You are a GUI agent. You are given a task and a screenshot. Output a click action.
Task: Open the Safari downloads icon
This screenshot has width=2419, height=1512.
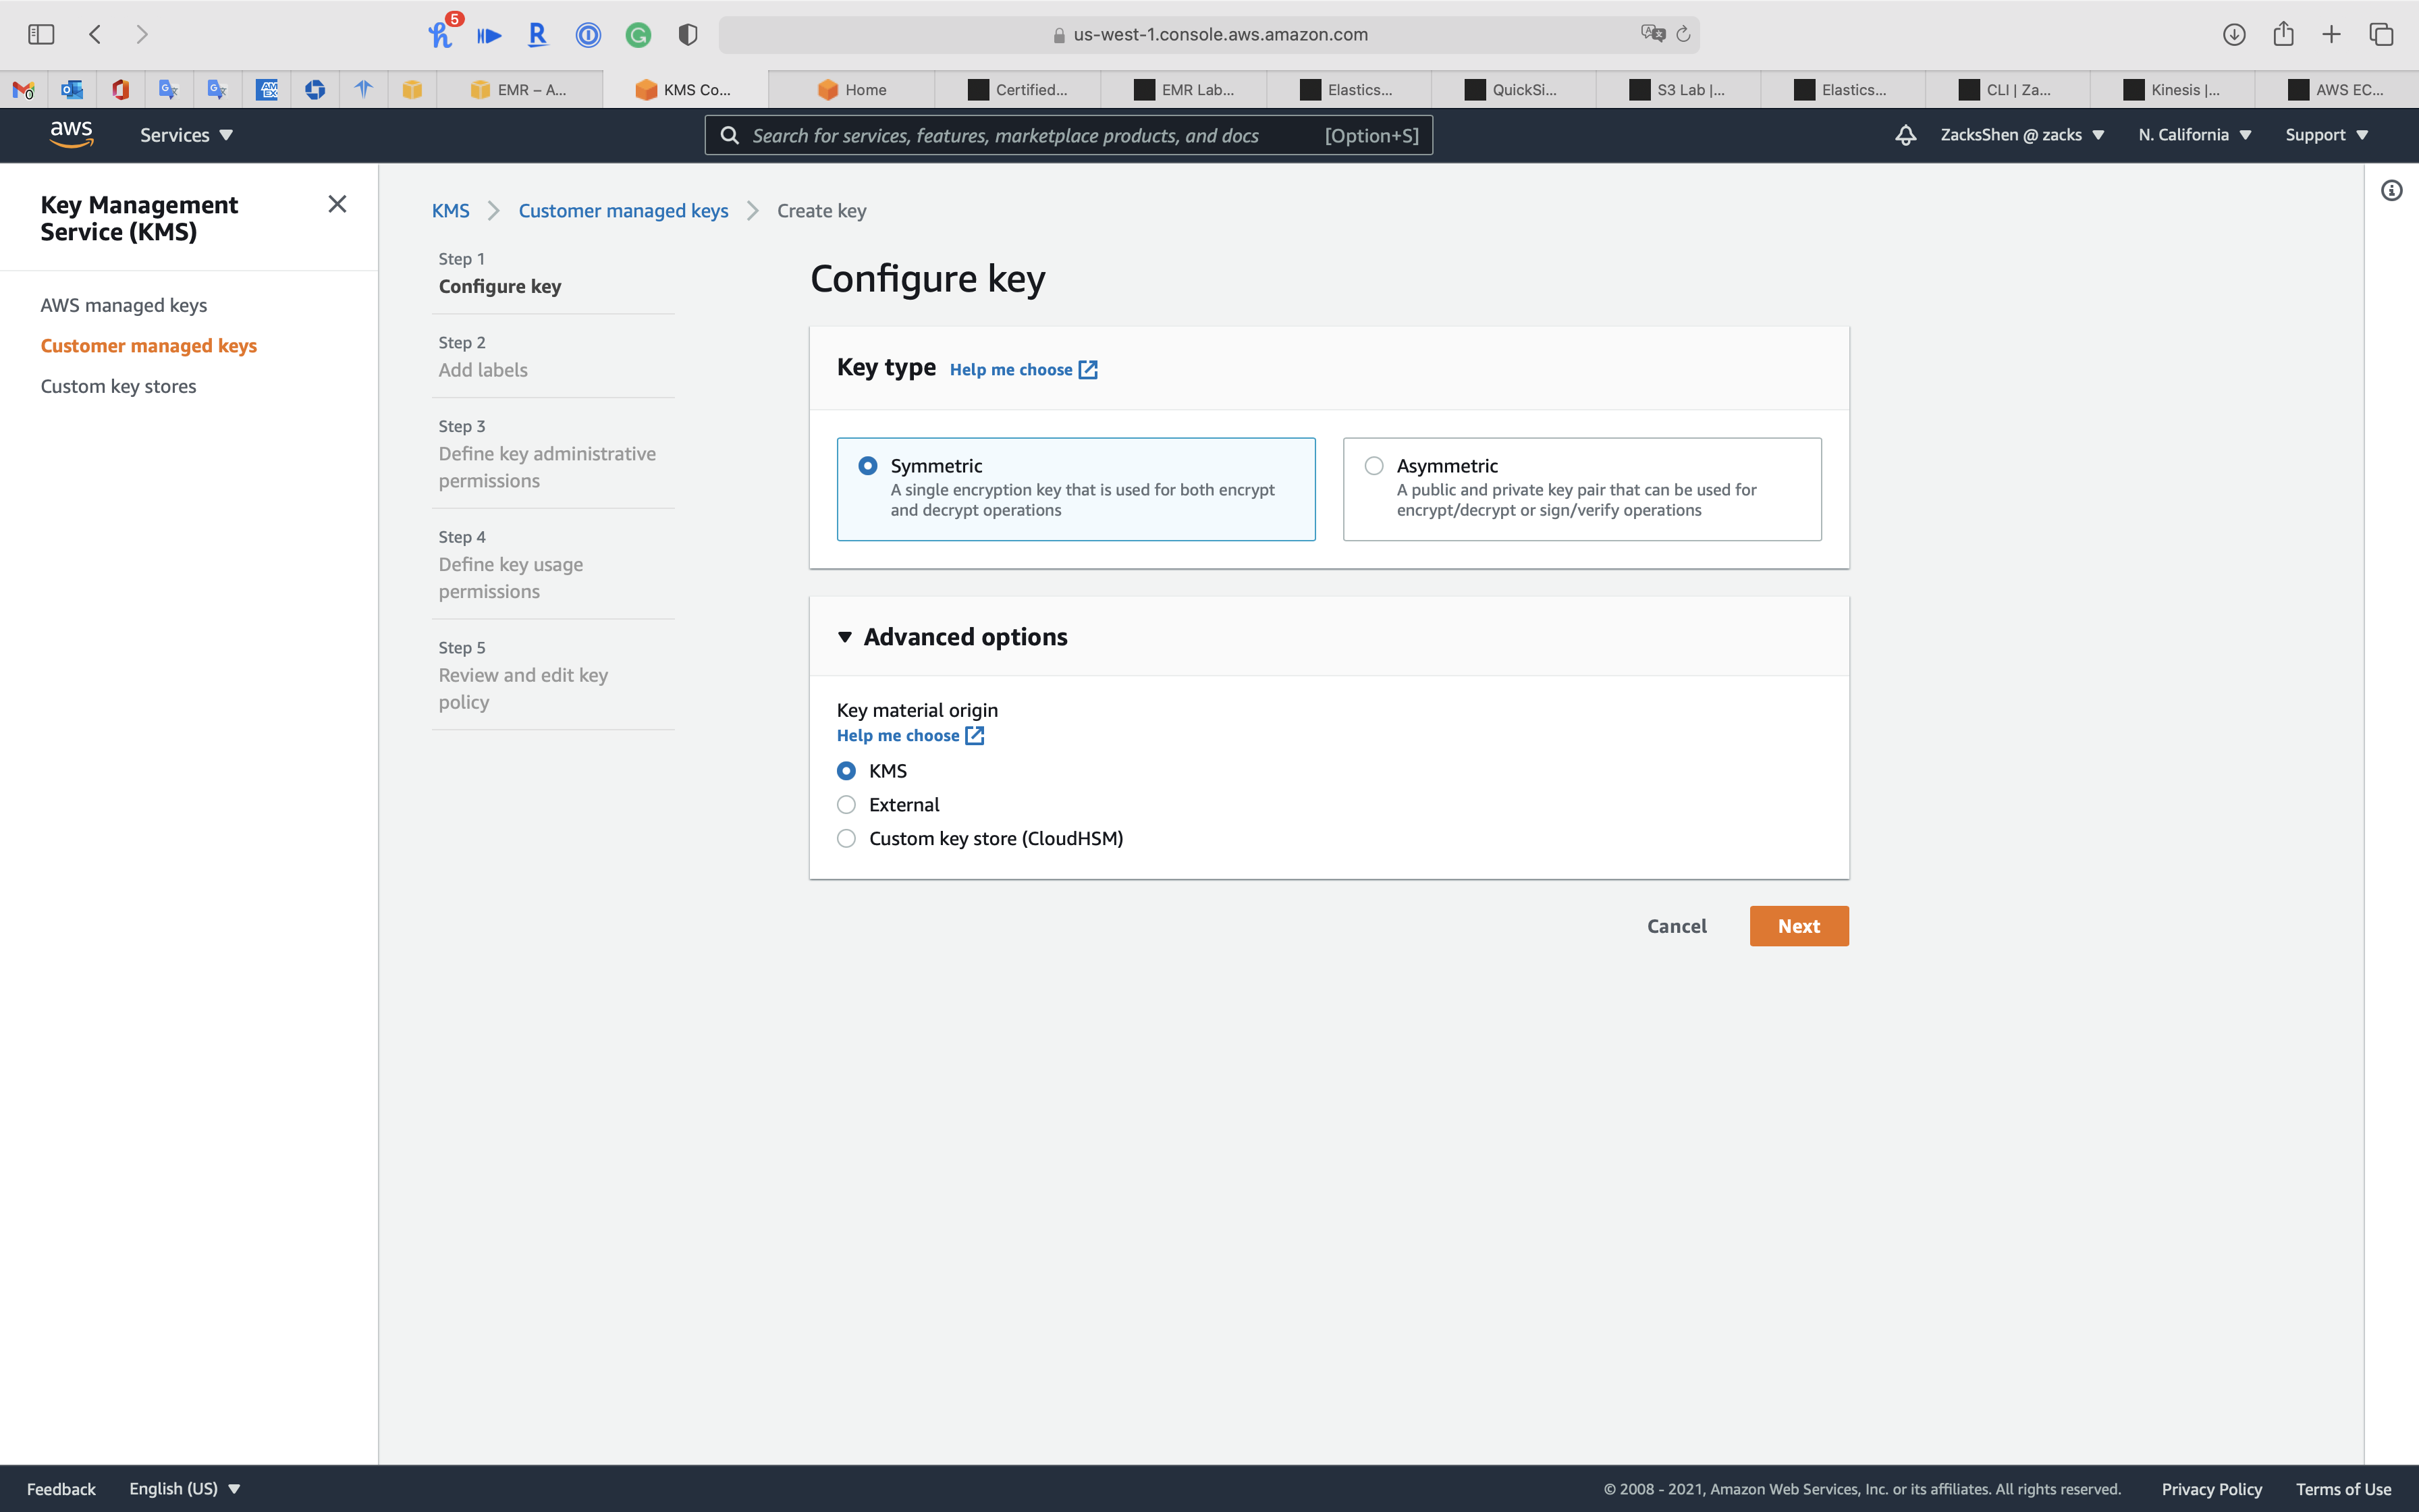tap(2234, 34)
